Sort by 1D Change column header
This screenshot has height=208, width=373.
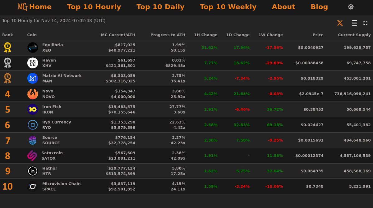pyautogui.click(x=238, y=35)
